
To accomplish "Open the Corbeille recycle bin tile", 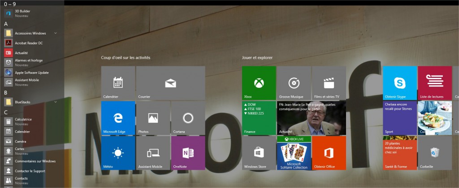I will 435,153.
